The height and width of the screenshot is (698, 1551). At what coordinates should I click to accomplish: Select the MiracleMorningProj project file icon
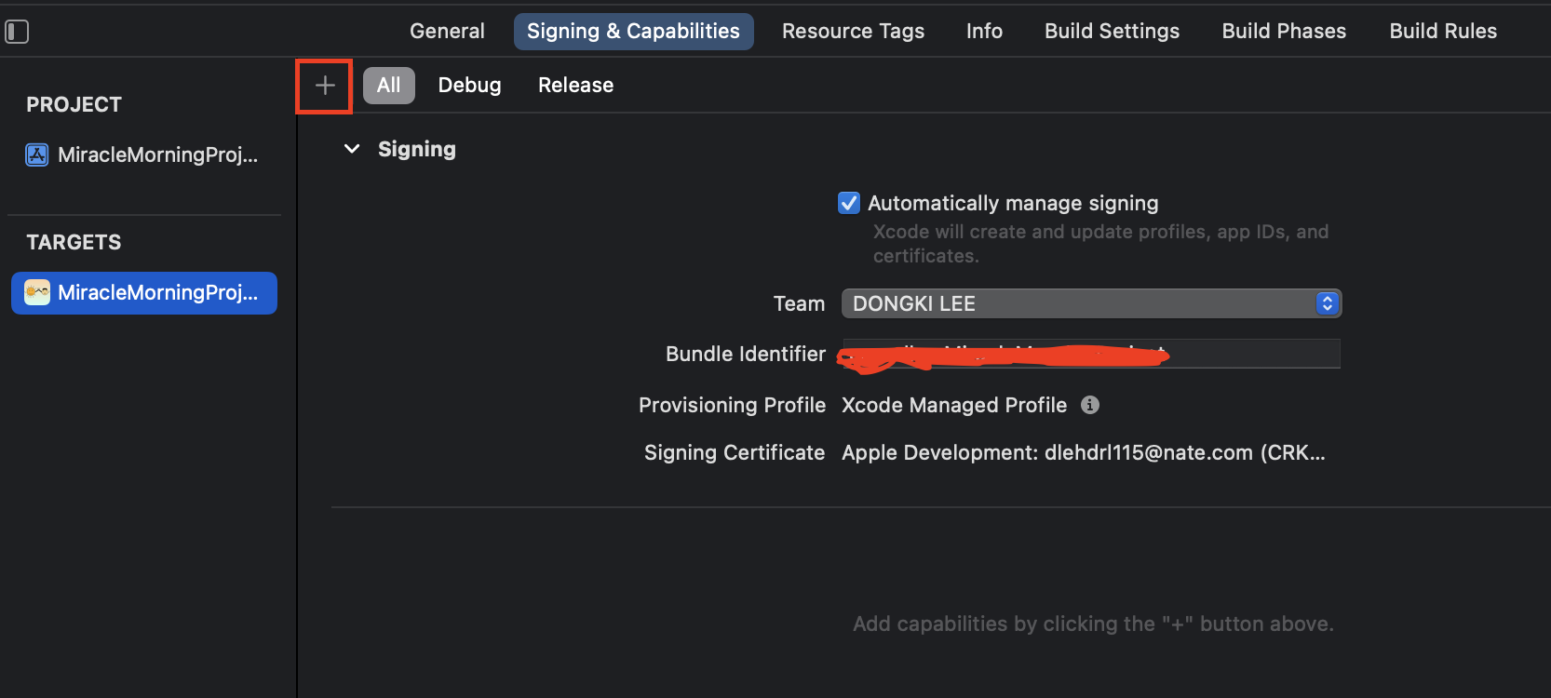[37, 154]
